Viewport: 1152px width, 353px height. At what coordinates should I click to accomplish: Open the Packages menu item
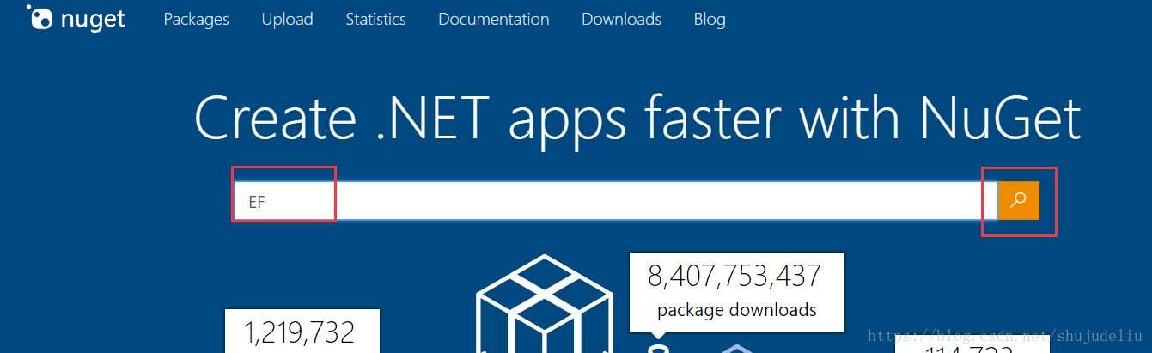[196, 19]
